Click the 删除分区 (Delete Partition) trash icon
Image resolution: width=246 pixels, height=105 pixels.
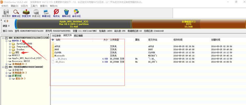point(66,12)
